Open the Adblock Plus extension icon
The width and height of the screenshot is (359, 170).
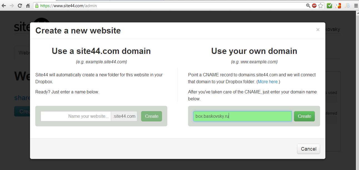coord(314,6)
